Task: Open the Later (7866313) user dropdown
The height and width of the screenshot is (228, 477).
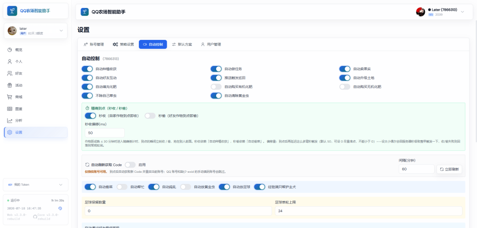Action: click(441, 12)
